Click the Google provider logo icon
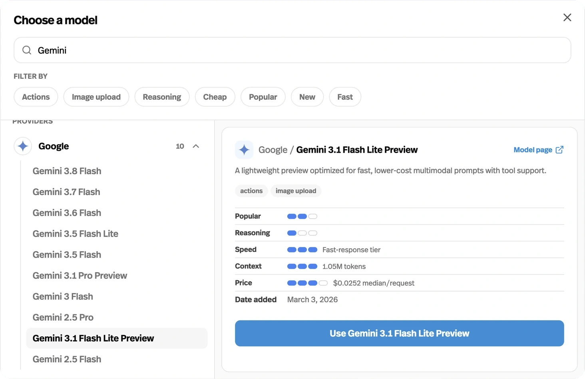Viewport: 585px width, 379px height. point(23,146)
